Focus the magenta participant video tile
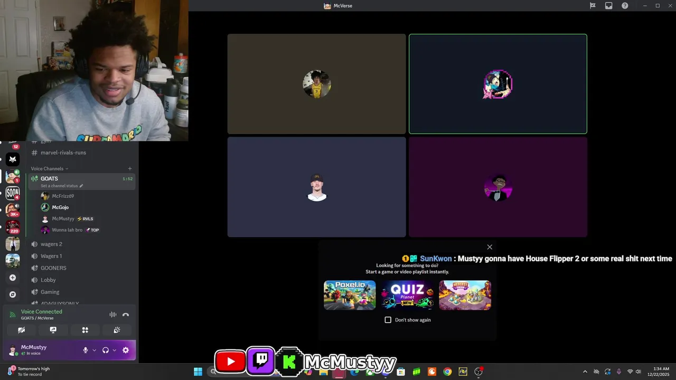The width and height of the screenshot is (676, 380). tap(498, 187)
